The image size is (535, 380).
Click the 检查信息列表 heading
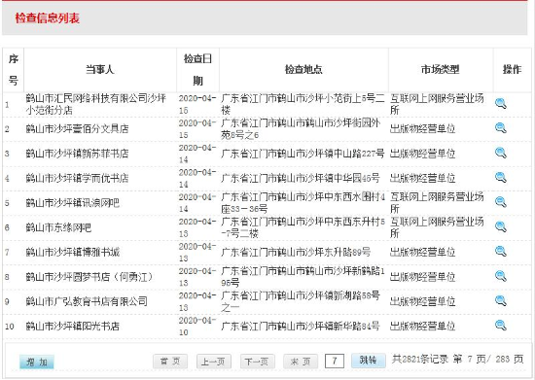(47, 18)
